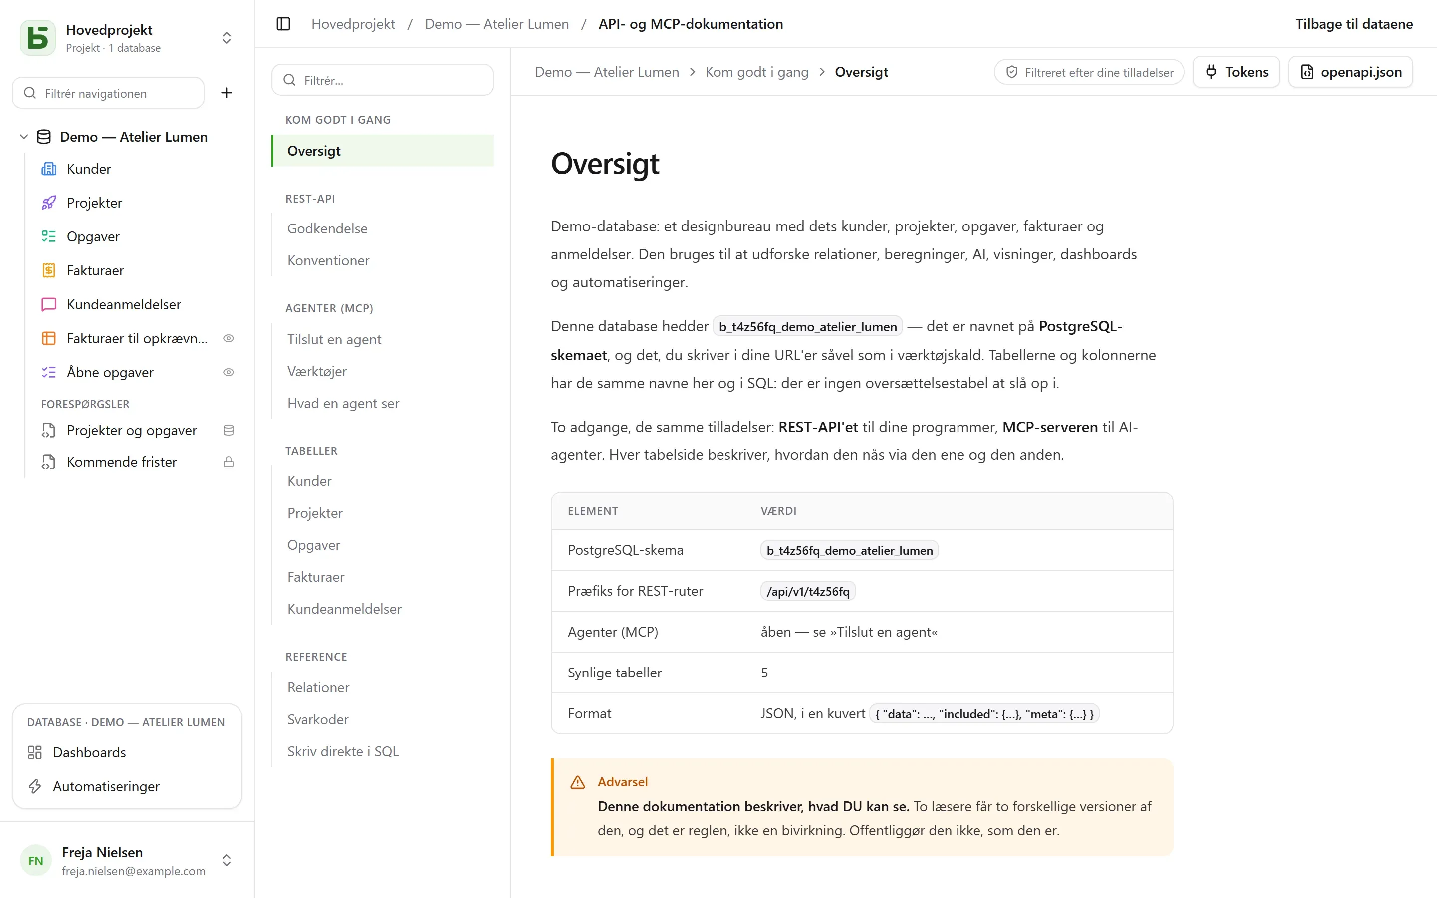Open Fakturaer til opkrævning view icon

tap(49, 338)
